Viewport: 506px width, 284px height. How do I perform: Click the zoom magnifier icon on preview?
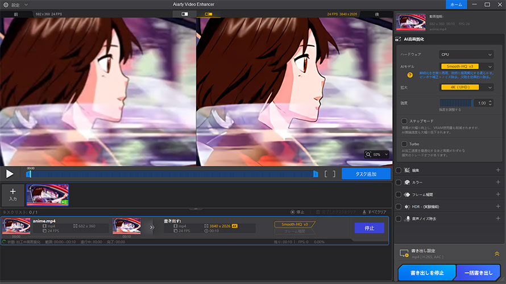[368, 154]
